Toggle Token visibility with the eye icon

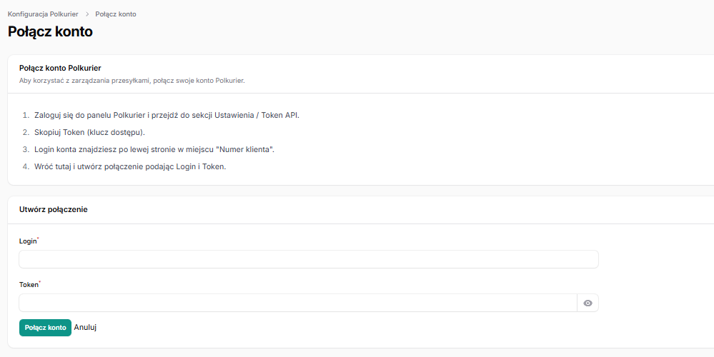click(587, 303)
